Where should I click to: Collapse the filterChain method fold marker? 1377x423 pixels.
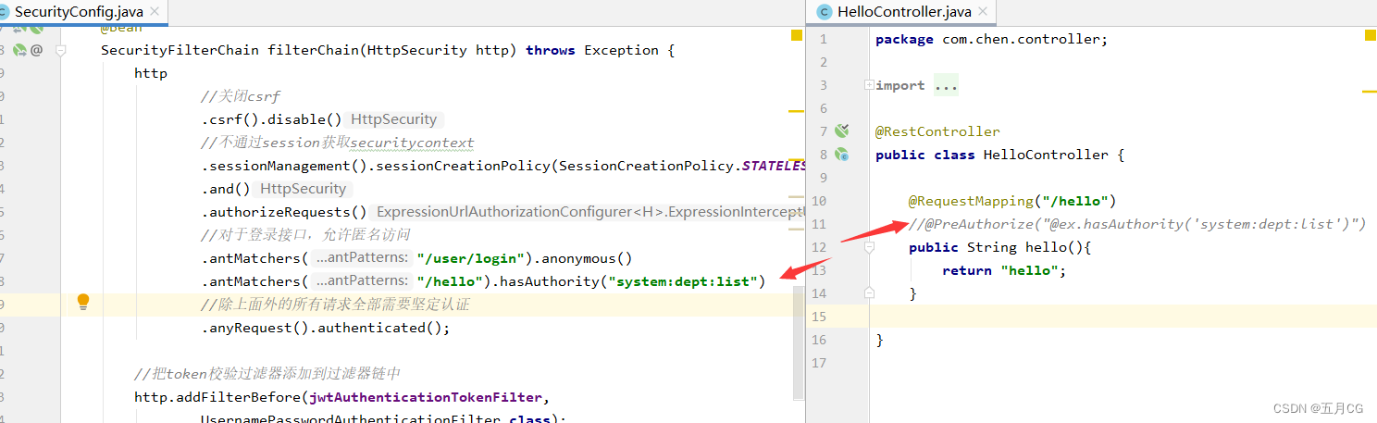(61, 51)
